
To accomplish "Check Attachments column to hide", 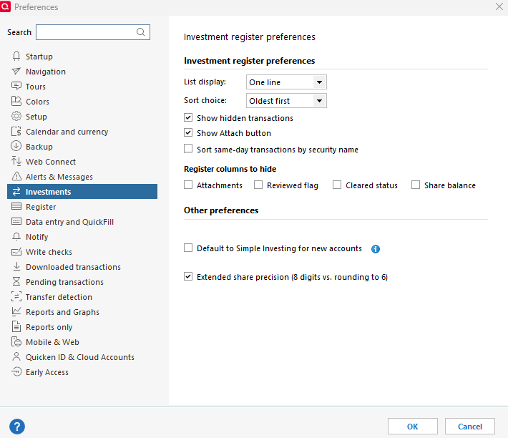I will [188, 185].
